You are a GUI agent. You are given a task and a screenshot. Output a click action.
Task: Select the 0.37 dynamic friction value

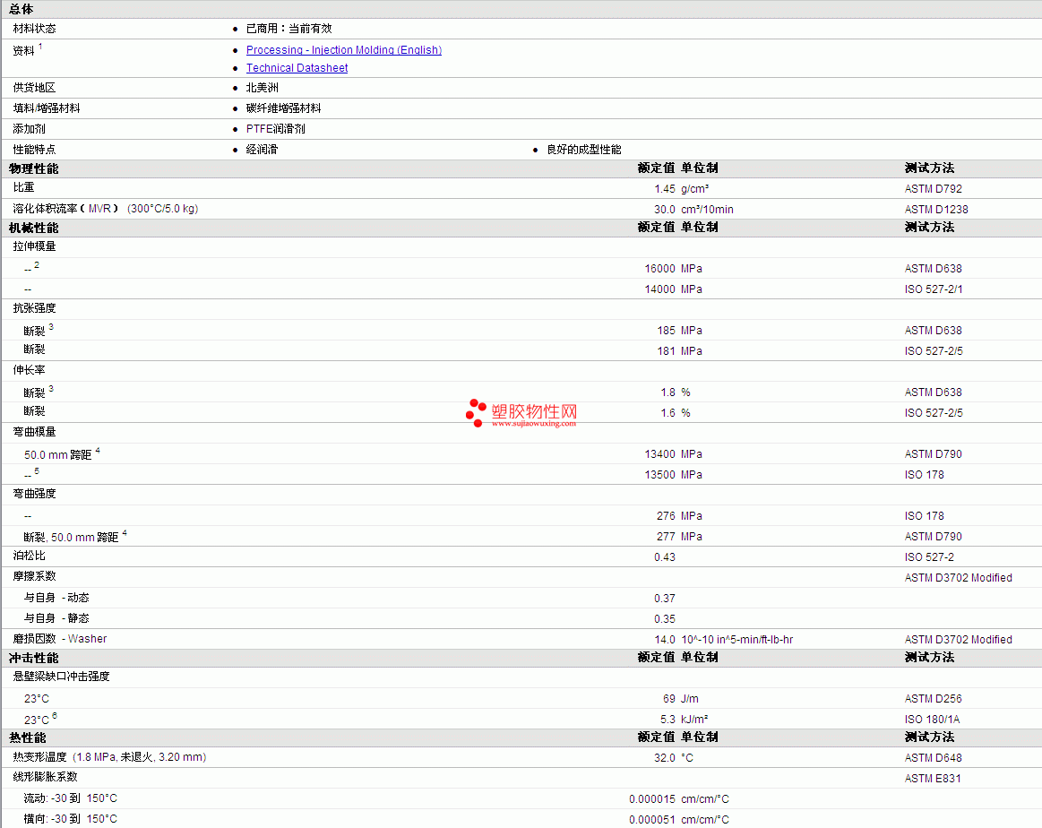point(665,598)
